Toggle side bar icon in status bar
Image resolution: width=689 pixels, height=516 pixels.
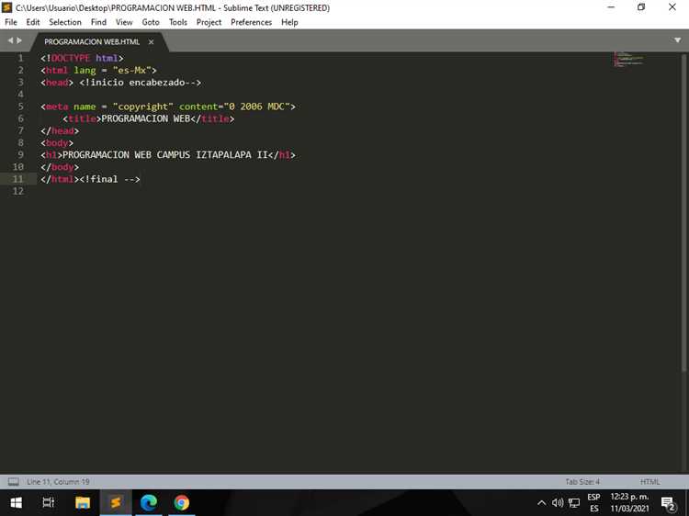pyautogui.click(x=14, y=482)
